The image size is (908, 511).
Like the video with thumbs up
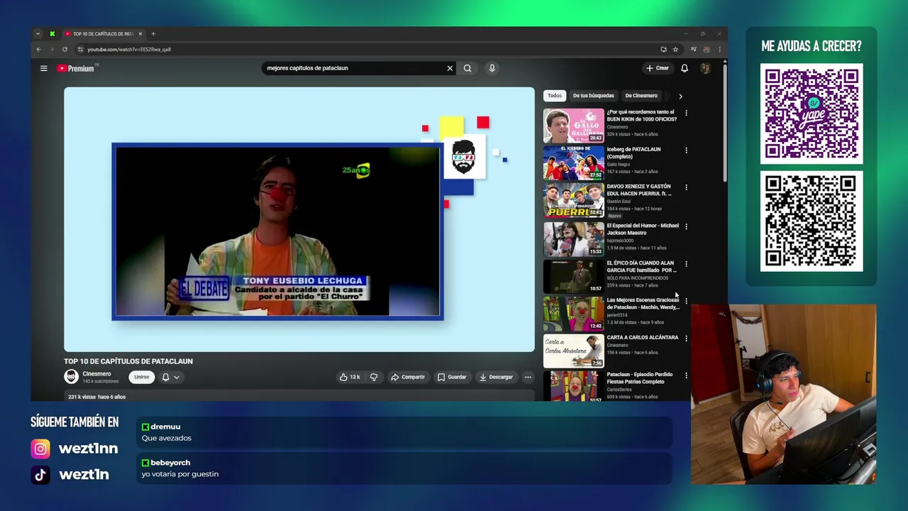(350, 377)
